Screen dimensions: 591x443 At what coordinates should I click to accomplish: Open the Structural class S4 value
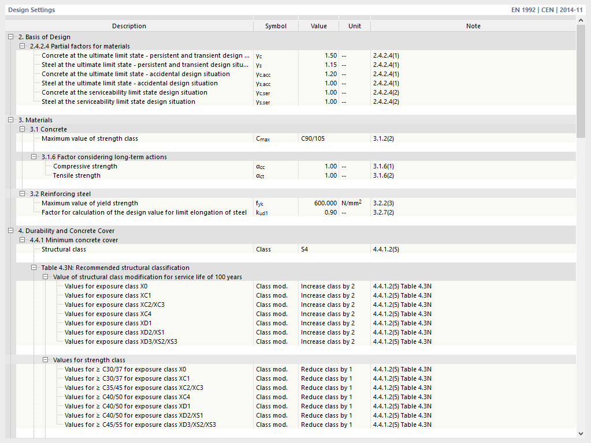coord(318,249)
